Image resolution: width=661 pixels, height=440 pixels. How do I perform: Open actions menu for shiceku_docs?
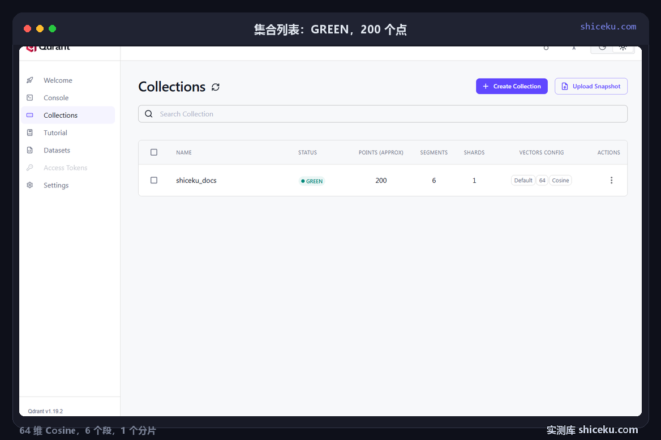click(611, 180)
